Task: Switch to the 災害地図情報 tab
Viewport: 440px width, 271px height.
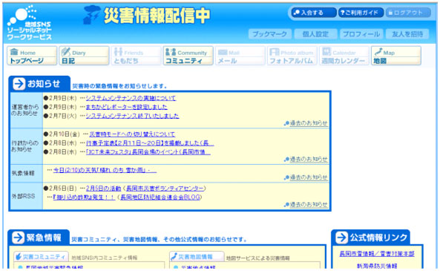Action: 197,257
